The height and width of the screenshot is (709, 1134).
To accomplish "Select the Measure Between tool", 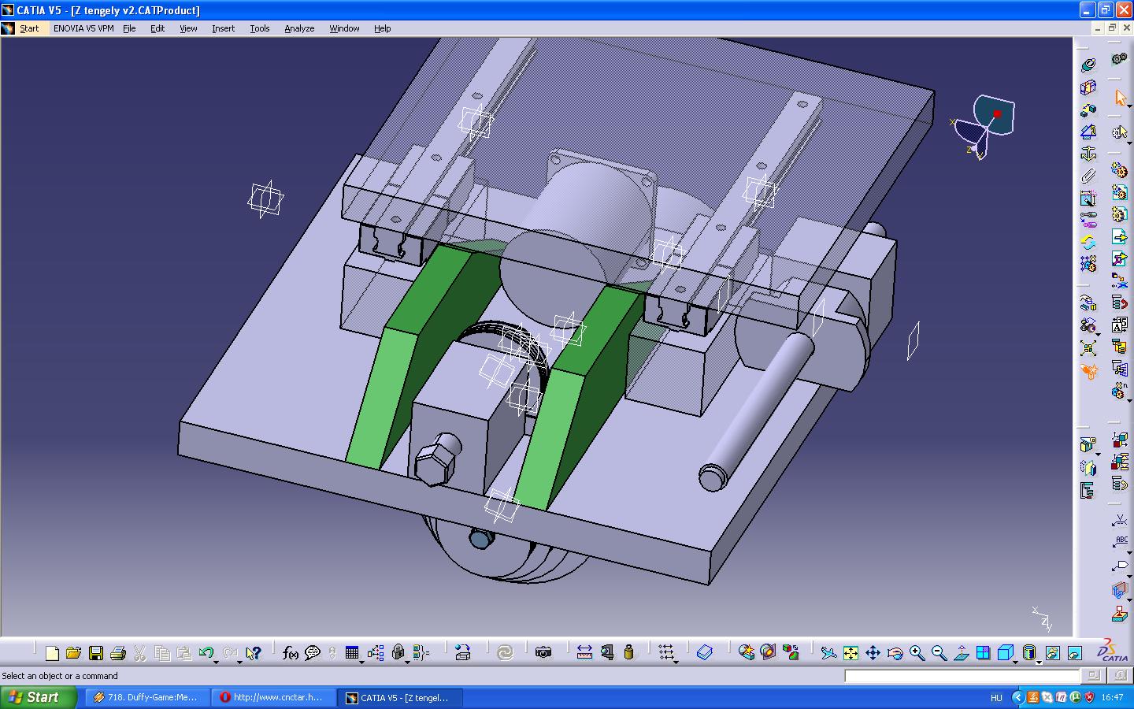I will [584, 652].
